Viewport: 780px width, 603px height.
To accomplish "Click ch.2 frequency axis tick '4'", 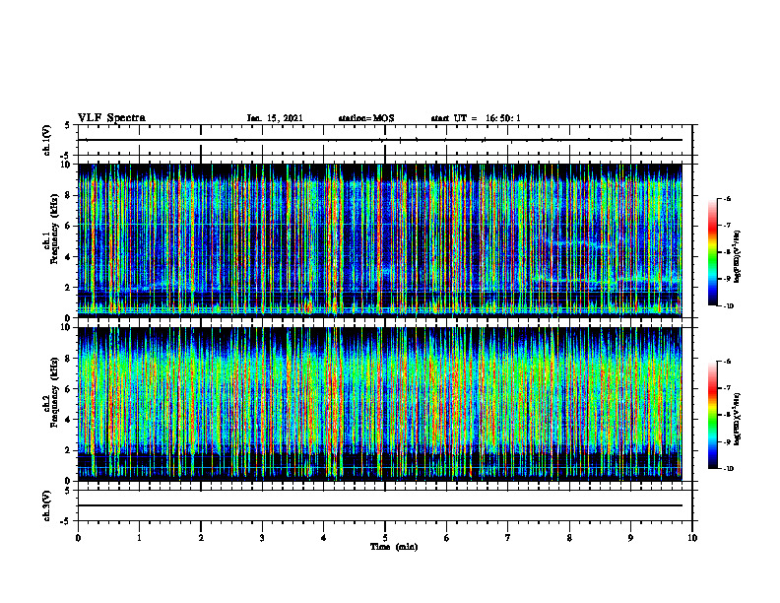I will (69, 420).
